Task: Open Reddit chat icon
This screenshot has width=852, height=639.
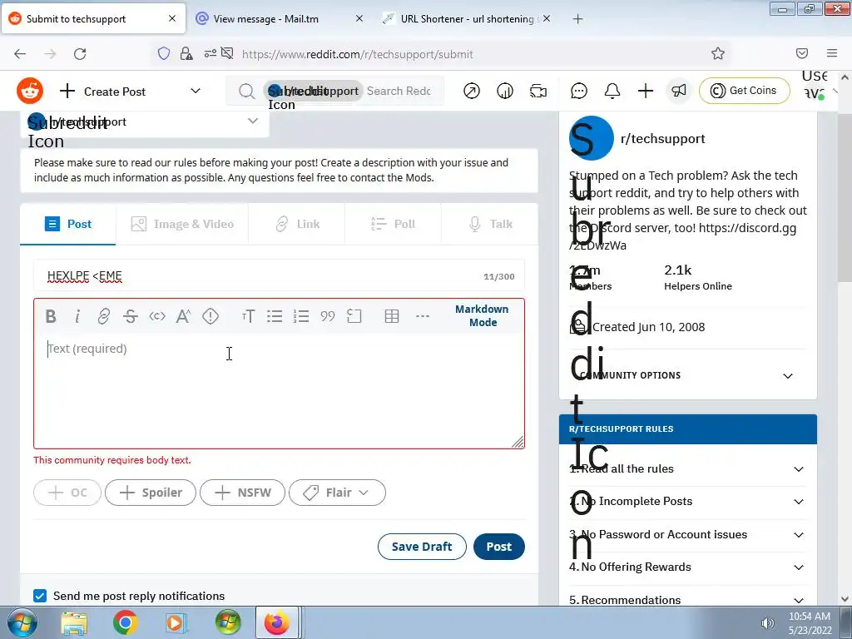Action: pos(579,91)
